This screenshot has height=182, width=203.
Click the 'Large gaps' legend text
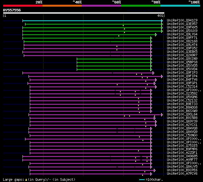click(13, 179)
